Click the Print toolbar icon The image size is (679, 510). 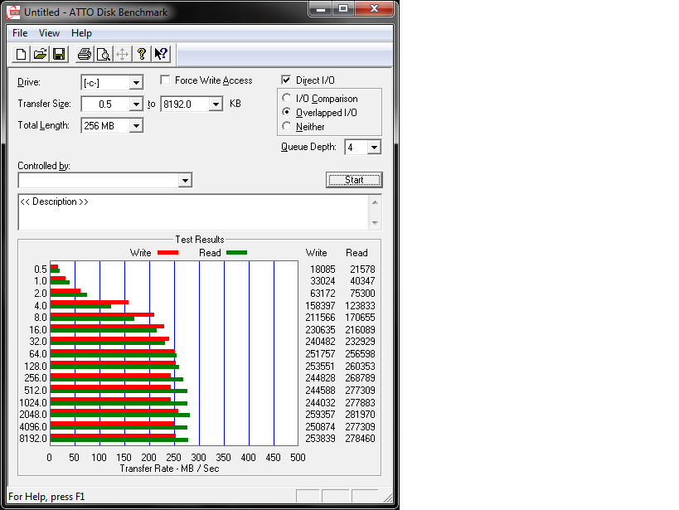[x=85, y=54]
